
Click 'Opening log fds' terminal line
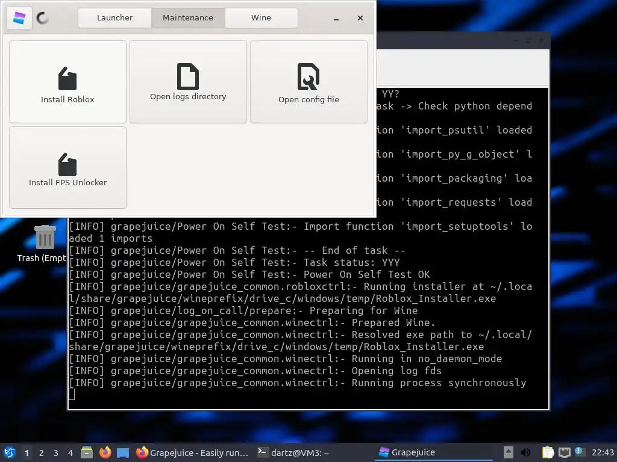[255, 371]
